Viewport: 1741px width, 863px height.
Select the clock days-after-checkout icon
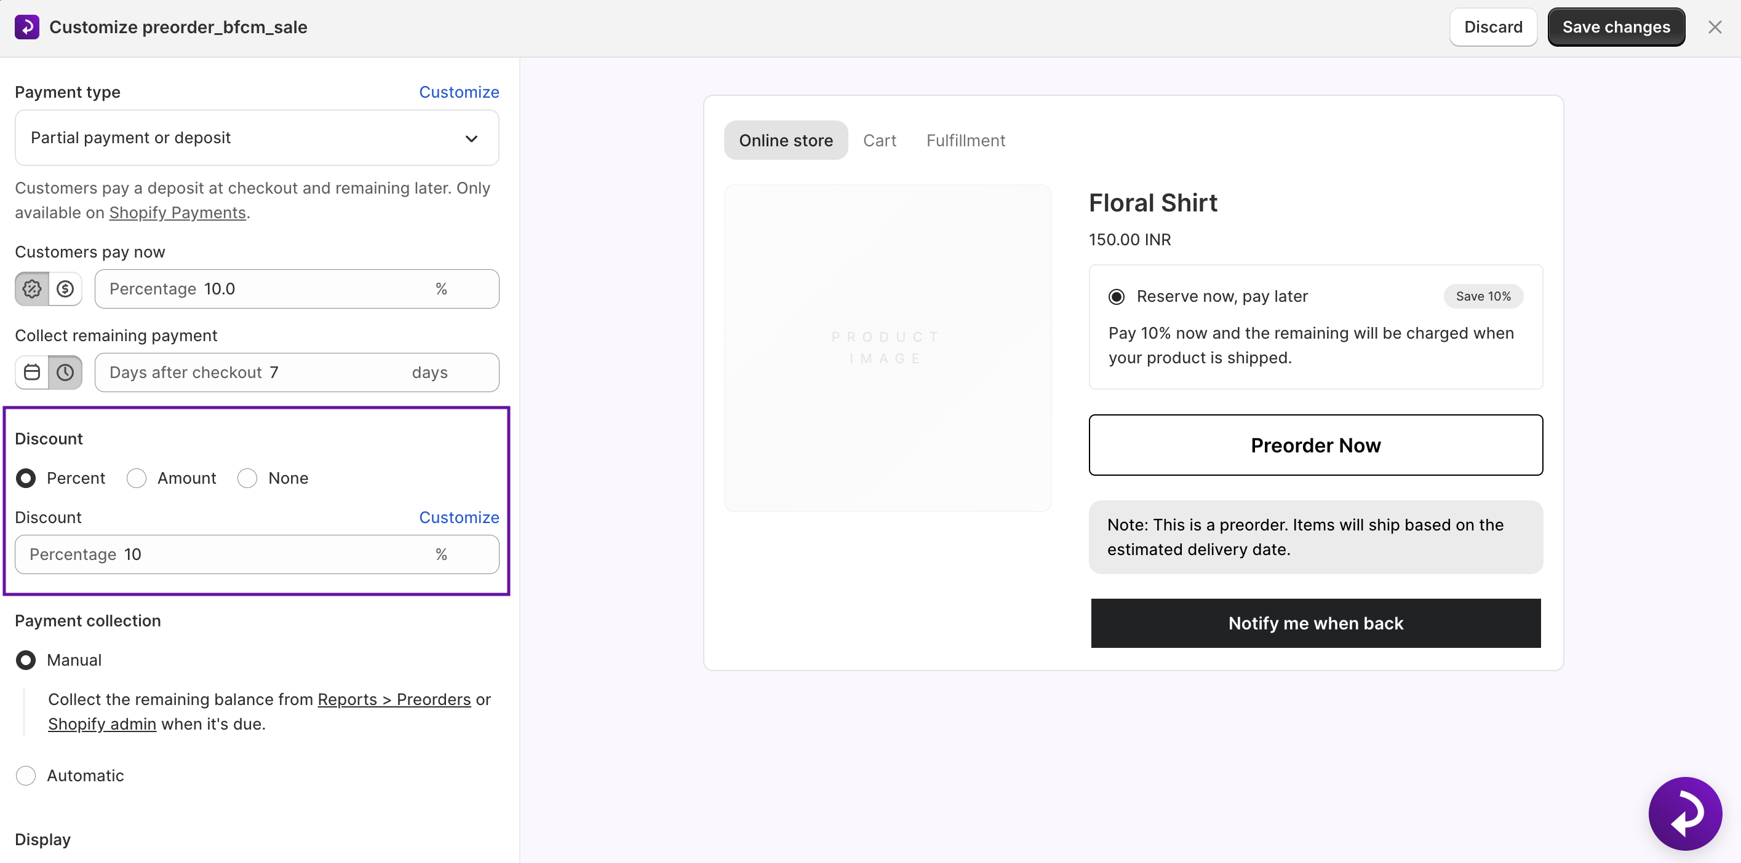point(66,372)
